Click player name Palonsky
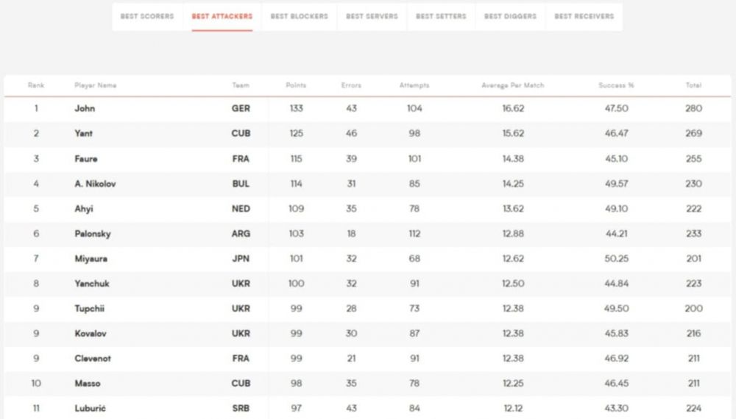 tap(93, 234)
